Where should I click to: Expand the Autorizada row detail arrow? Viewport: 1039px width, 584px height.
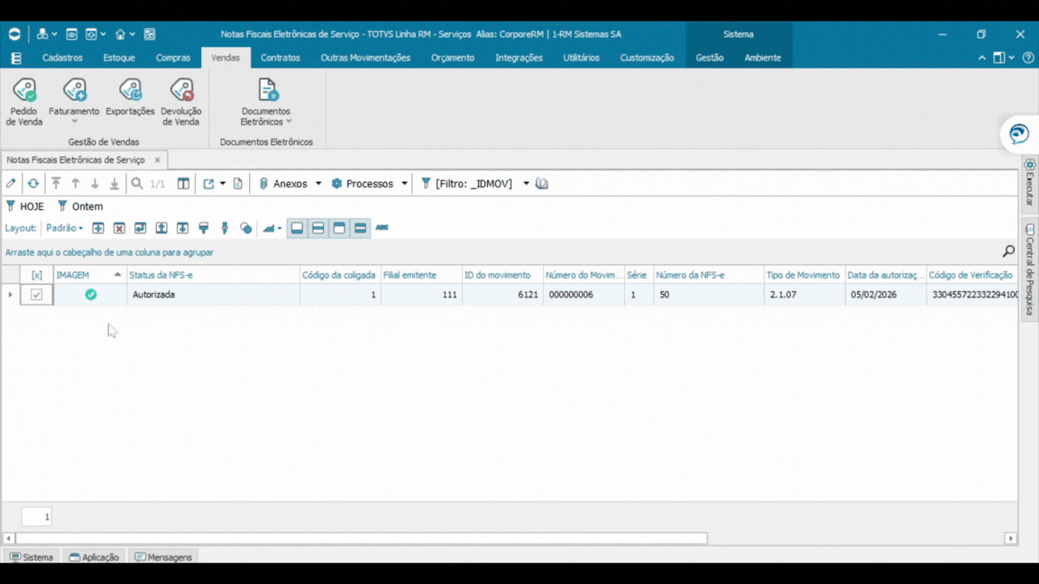click(x=10, y=295)
